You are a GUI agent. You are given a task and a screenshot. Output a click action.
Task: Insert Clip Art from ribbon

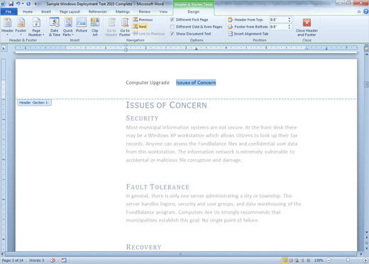point(95,27)
